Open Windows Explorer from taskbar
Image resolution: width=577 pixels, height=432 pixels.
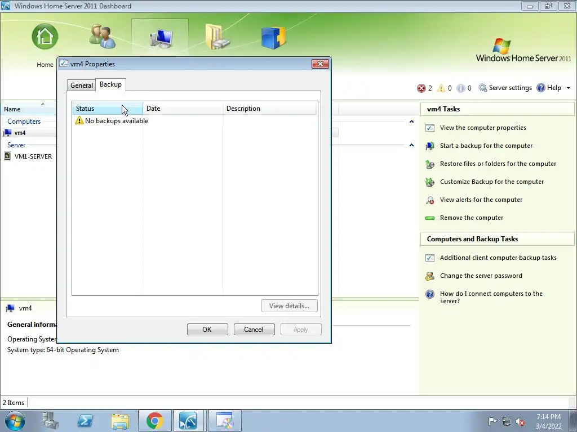(120, 421)
